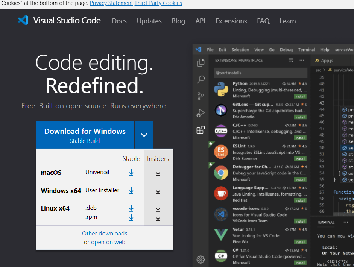The image size is (354, 267).
Task: Click C/C++ extension icon
Action: 221,131
